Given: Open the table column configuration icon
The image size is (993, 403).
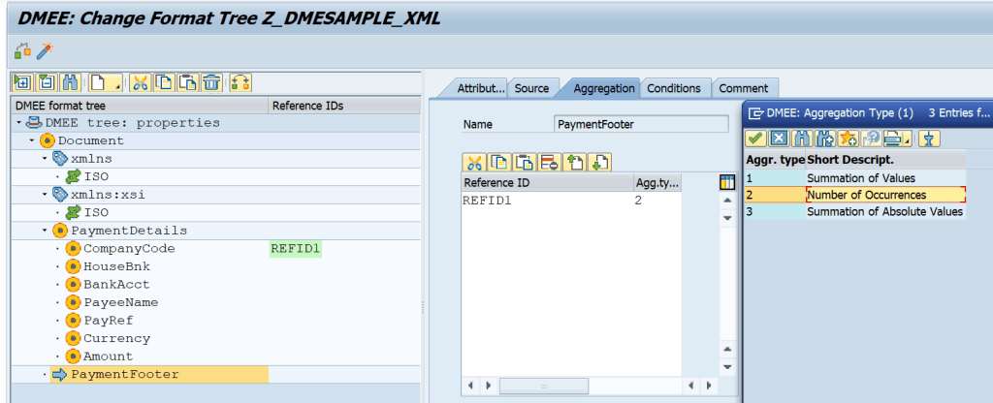Looking at the screenshot, I should (x=727, y=183).
